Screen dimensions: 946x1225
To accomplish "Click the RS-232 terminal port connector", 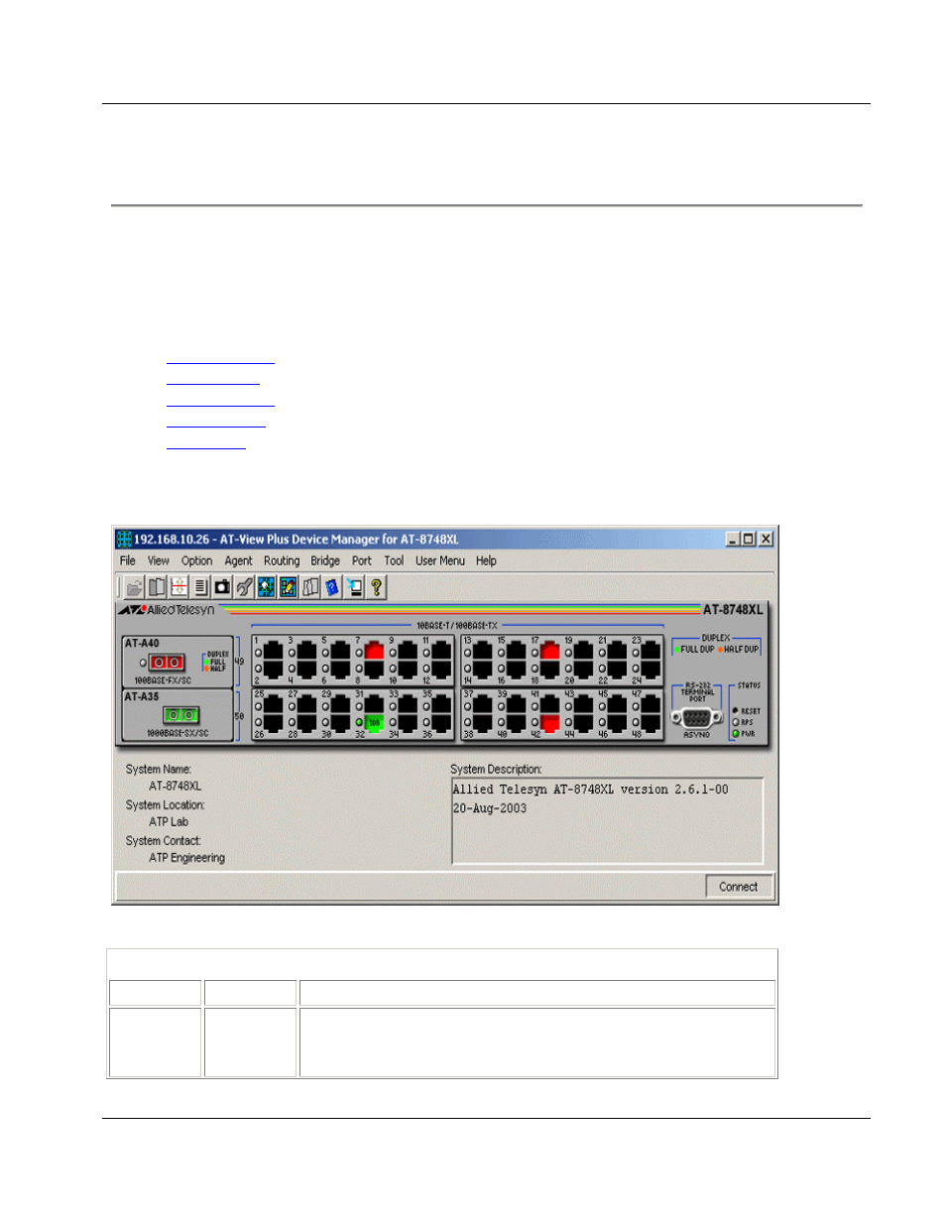I will [x=697, y=718].
